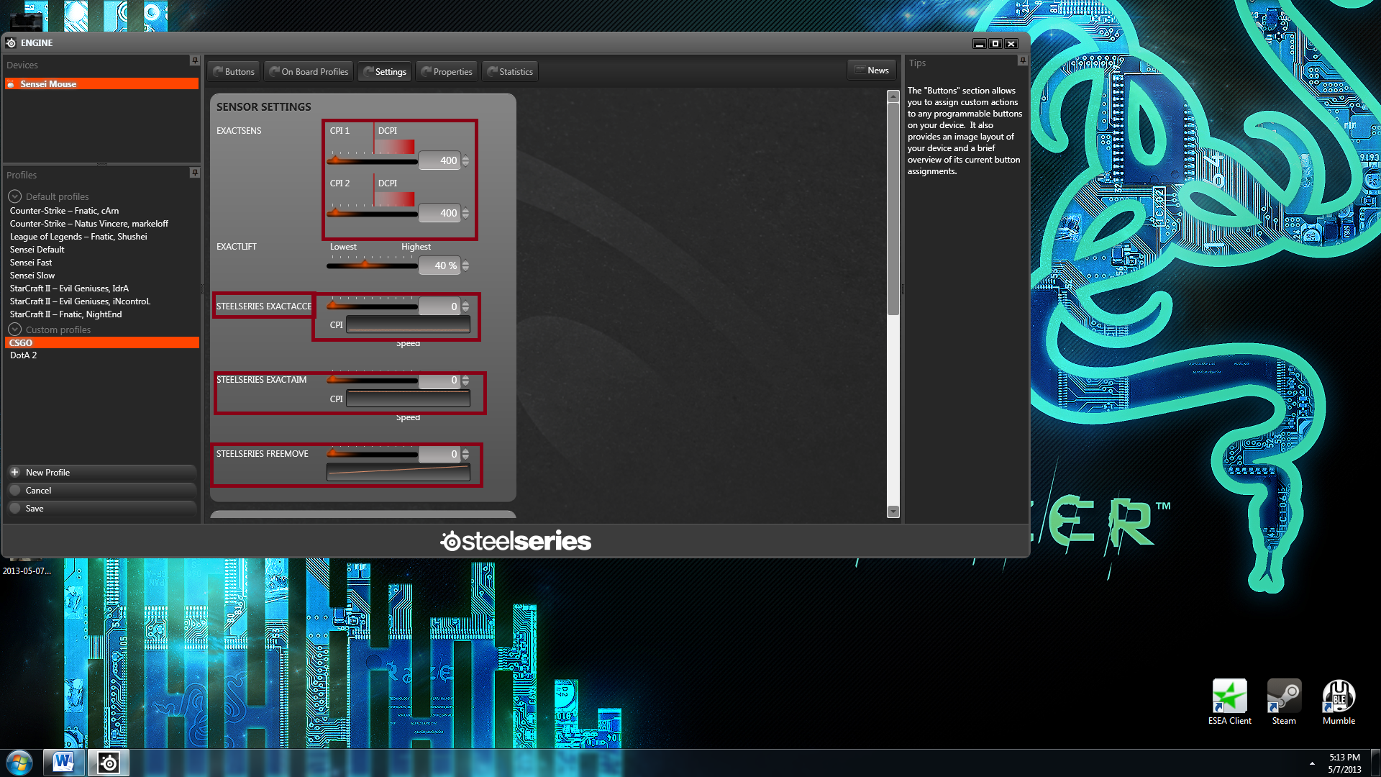Click the settings vertical scrollbar thumb
Viewport: 1381px width, 777px height.
(893, 209)
